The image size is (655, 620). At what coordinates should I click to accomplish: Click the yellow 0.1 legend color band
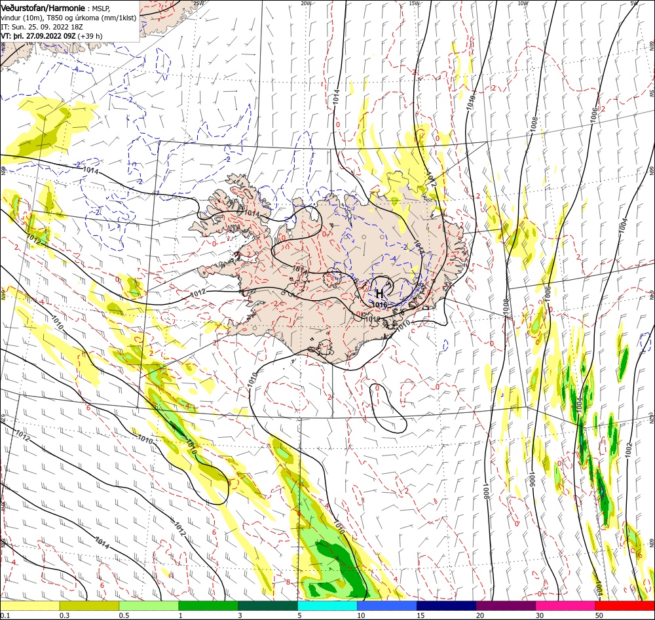pos(29,606)
